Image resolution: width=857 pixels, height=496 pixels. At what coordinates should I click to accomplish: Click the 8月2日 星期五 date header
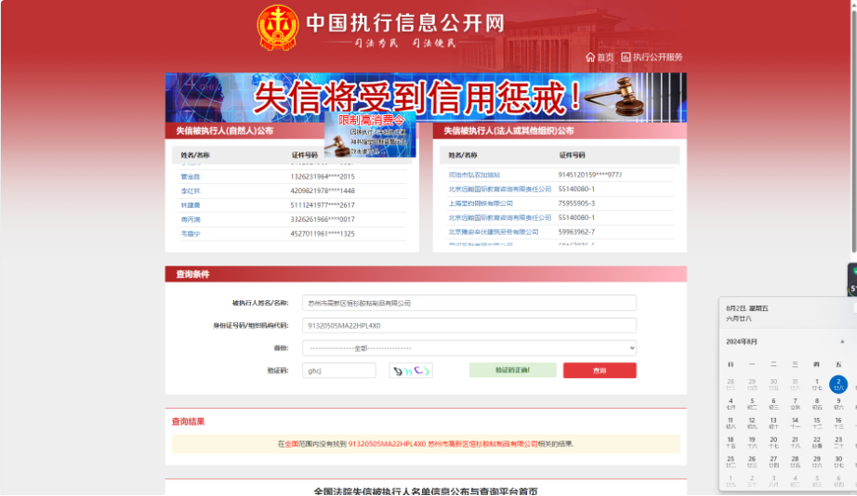point(747,308)
